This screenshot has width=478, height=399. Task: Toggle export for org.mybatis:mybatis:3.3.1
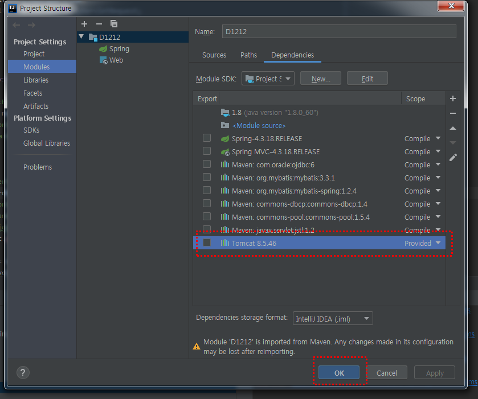207,177
